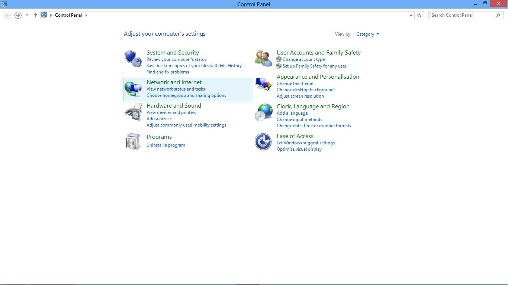508x285 pixels.
Task: Open the Hardware and Sound printer icon
Action: point(133,112)
